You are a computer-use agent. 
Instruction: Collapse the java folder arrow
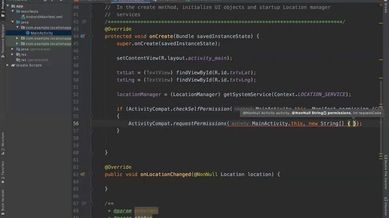(x=13, y=22)
